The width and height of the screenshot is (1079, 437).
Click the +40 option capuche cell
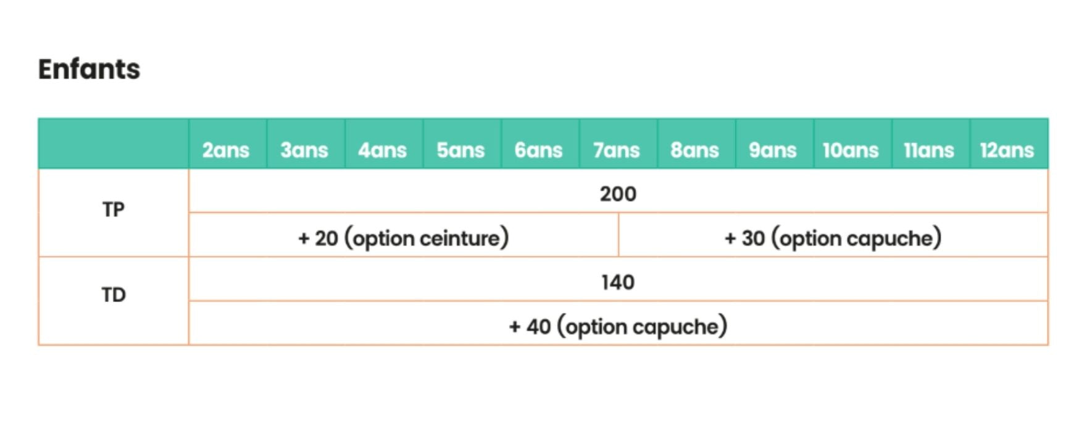[x=618, y=326]
